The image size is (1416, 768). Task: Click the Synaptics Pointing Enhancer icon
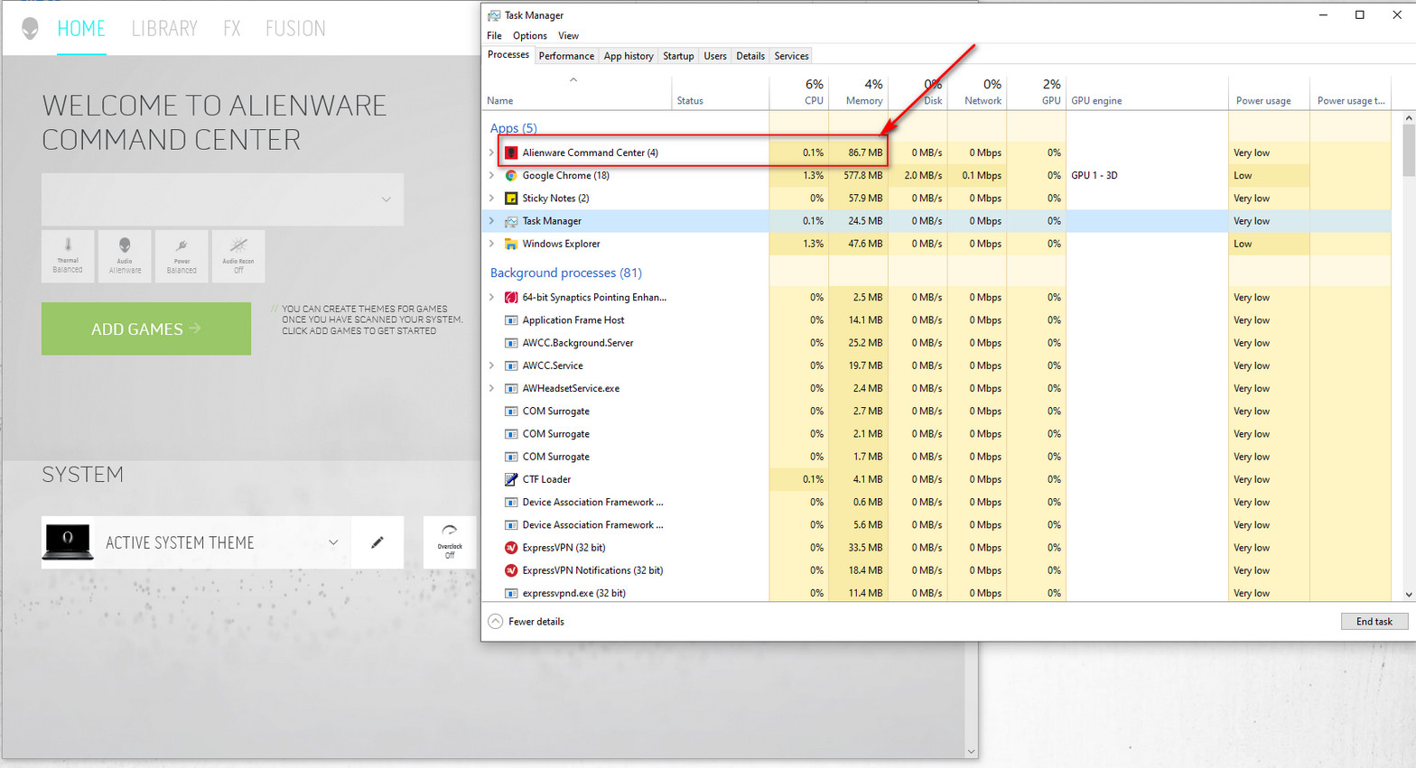511,297
